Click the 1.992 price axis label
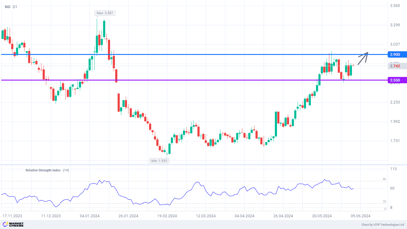This screenshot has height=229, width=407. pos(395,122)
